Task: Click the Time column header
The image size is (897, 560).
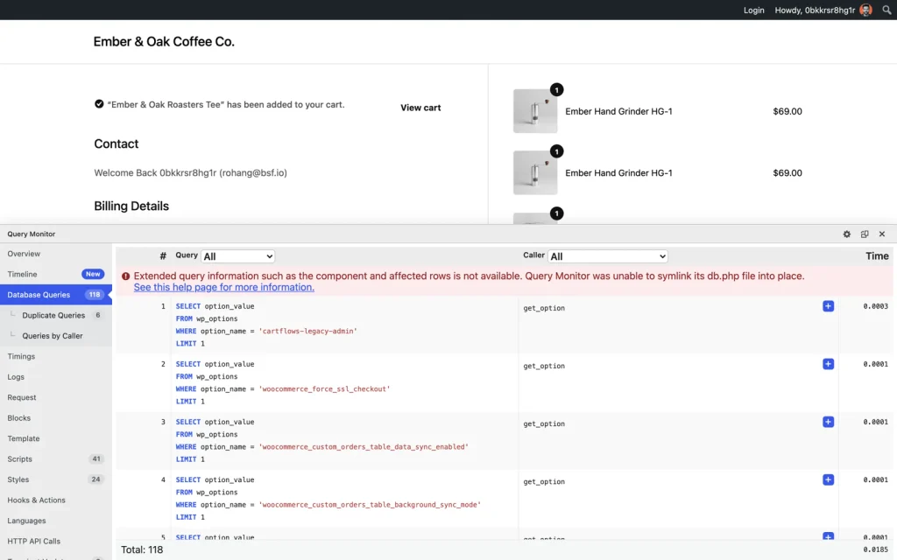Action: tap(877, 256)
